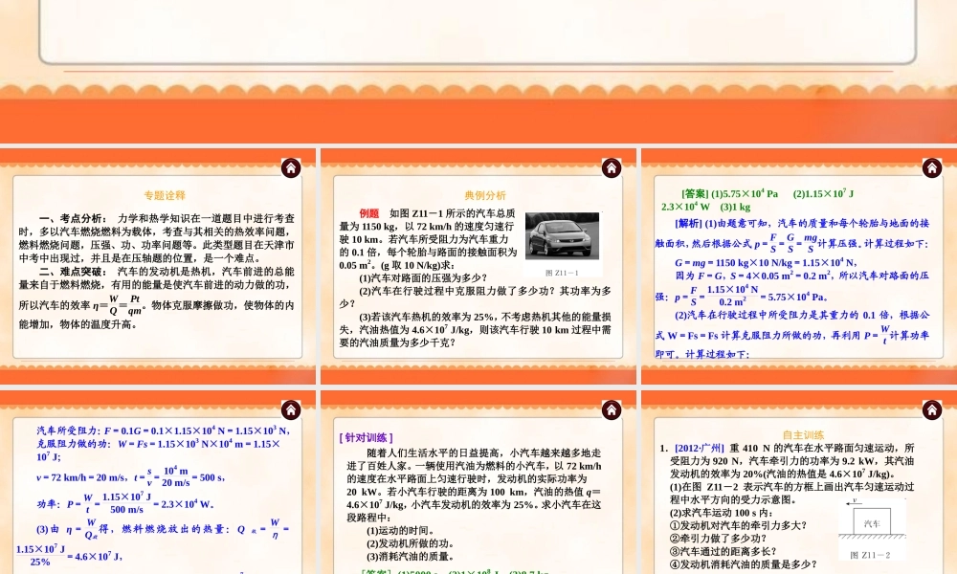Click the home icon on the 典例分析 slide
The width and height of the screenshot is (957, 574).
click(x=612, y=167)
